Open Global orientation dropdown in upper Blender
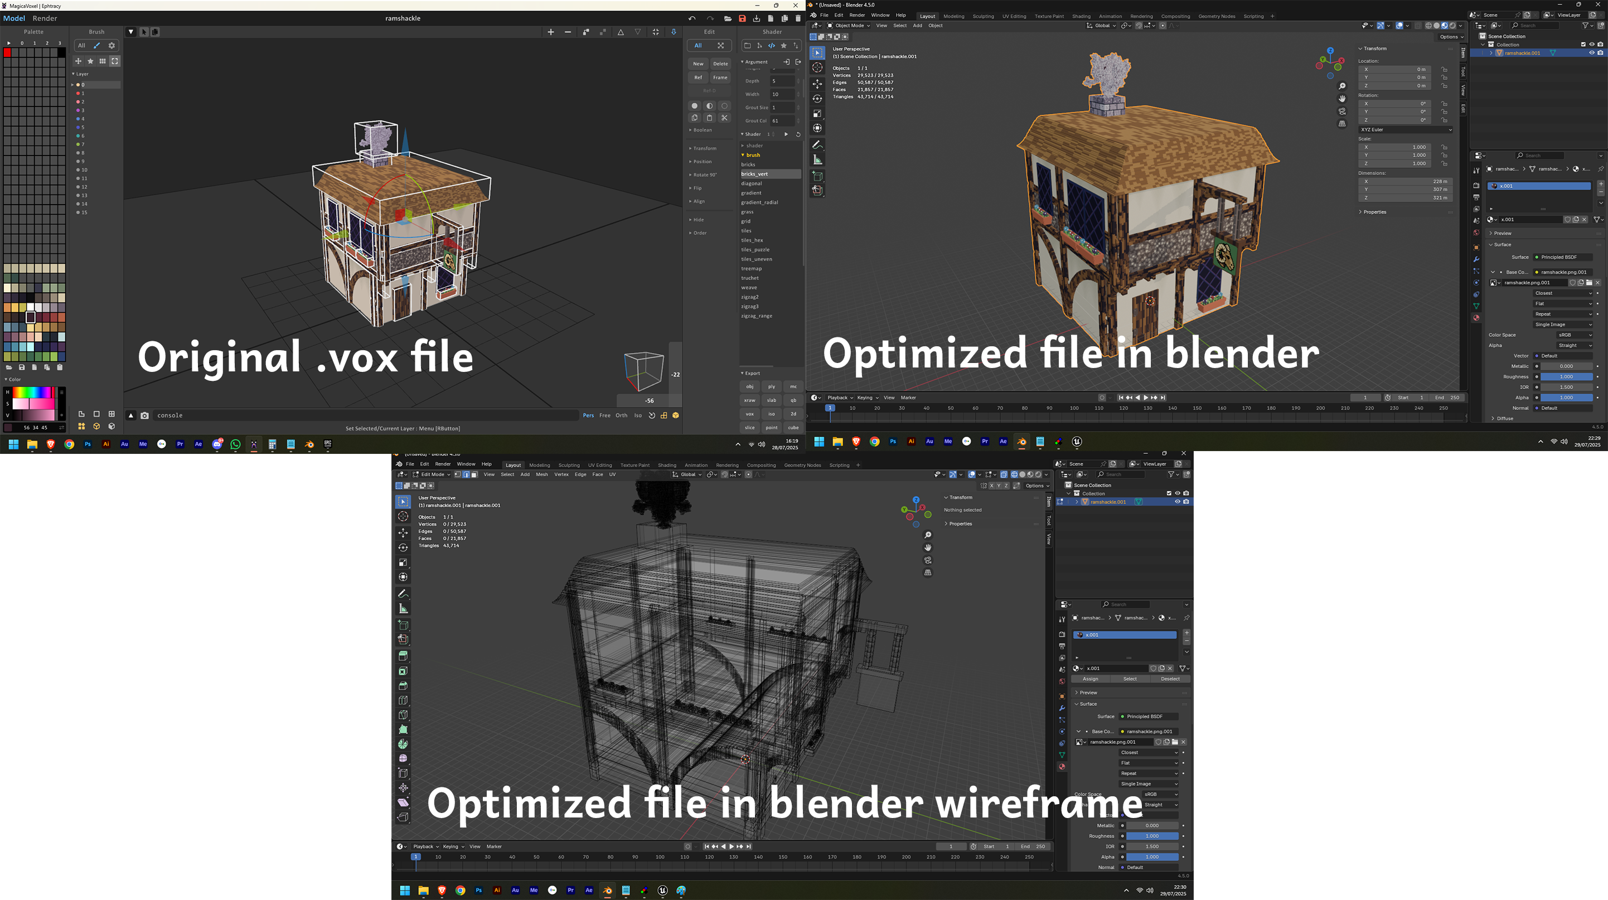 tap(1102, 26)
